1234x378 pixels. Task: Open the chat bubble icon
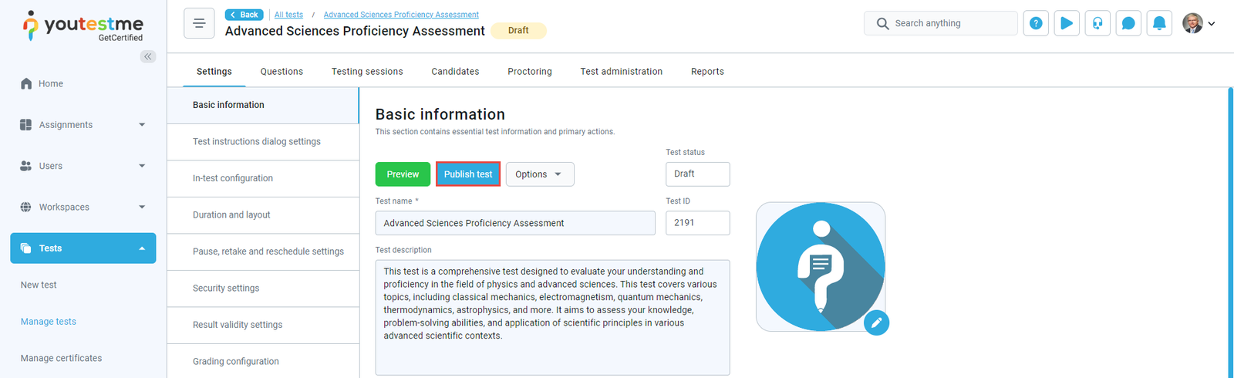(x=1128, y=23)
